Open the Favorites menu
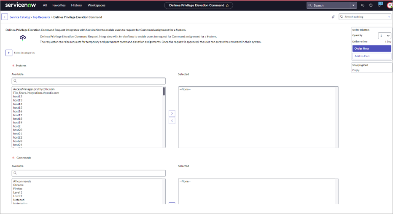393x214 pixels. tap(59, 5)
